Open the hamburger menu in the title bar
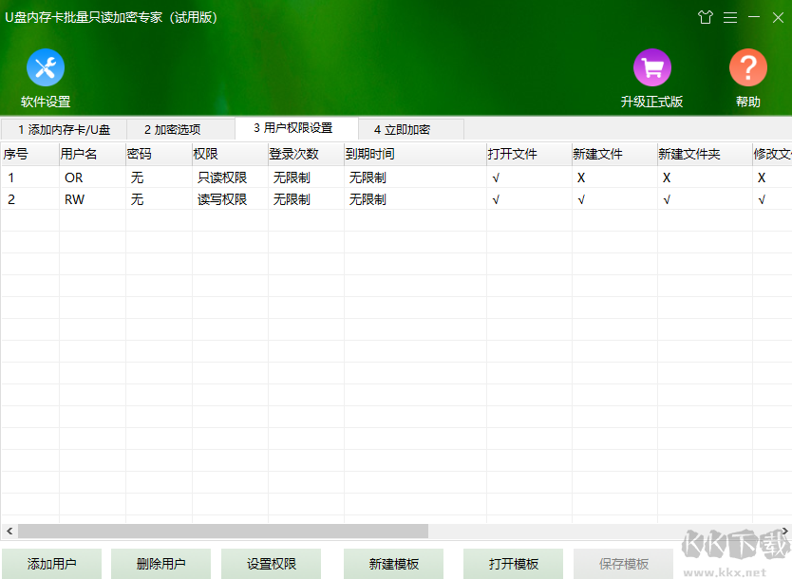 pos(730,17)
